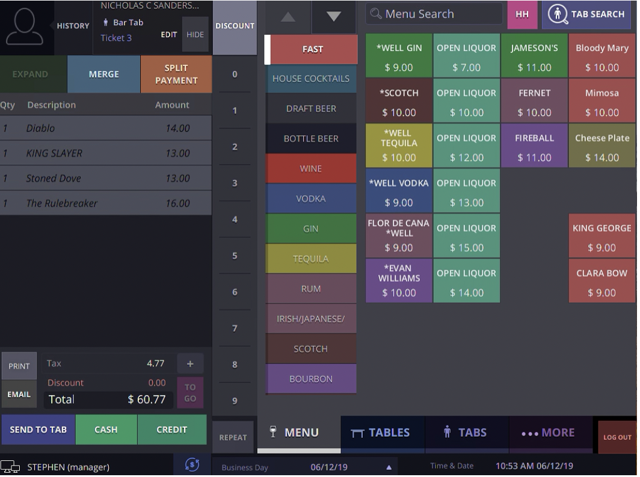Send order with SEND TO TAB
The width and height of the screenshot is (640, 477).
(38, 430)
